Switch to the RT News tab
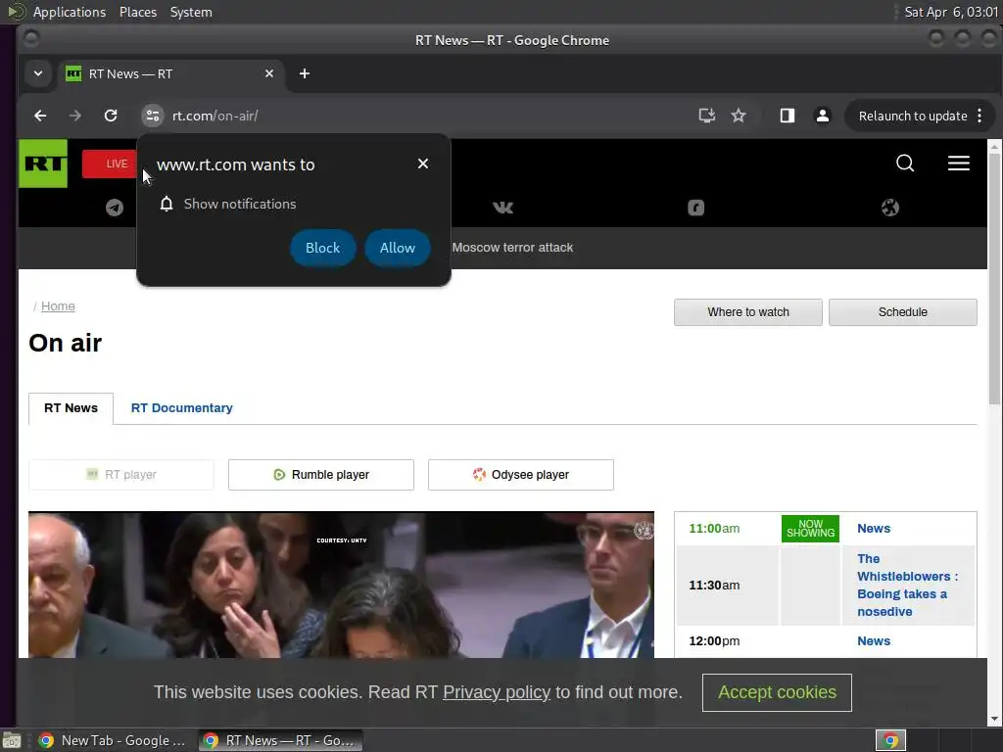Image resolution: width=1003 pixels, height=752 pixels. (71, 408)
